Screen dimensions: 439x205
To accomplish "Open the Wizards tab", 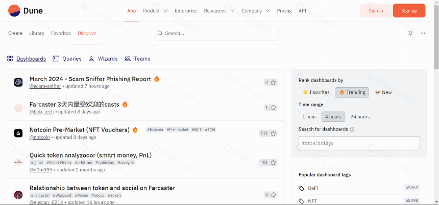I will pos(103,59).
